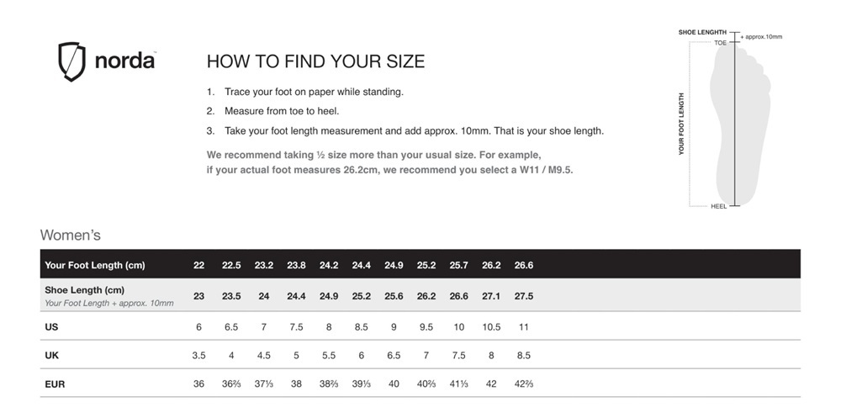Viewport: 841px width, 418px height.
Task: Click the 27.5 shoe length value
Action: pos(523,296)
